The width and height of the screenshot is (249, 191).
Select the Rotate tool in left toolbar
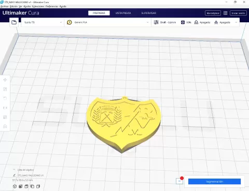tap(5, 98)
